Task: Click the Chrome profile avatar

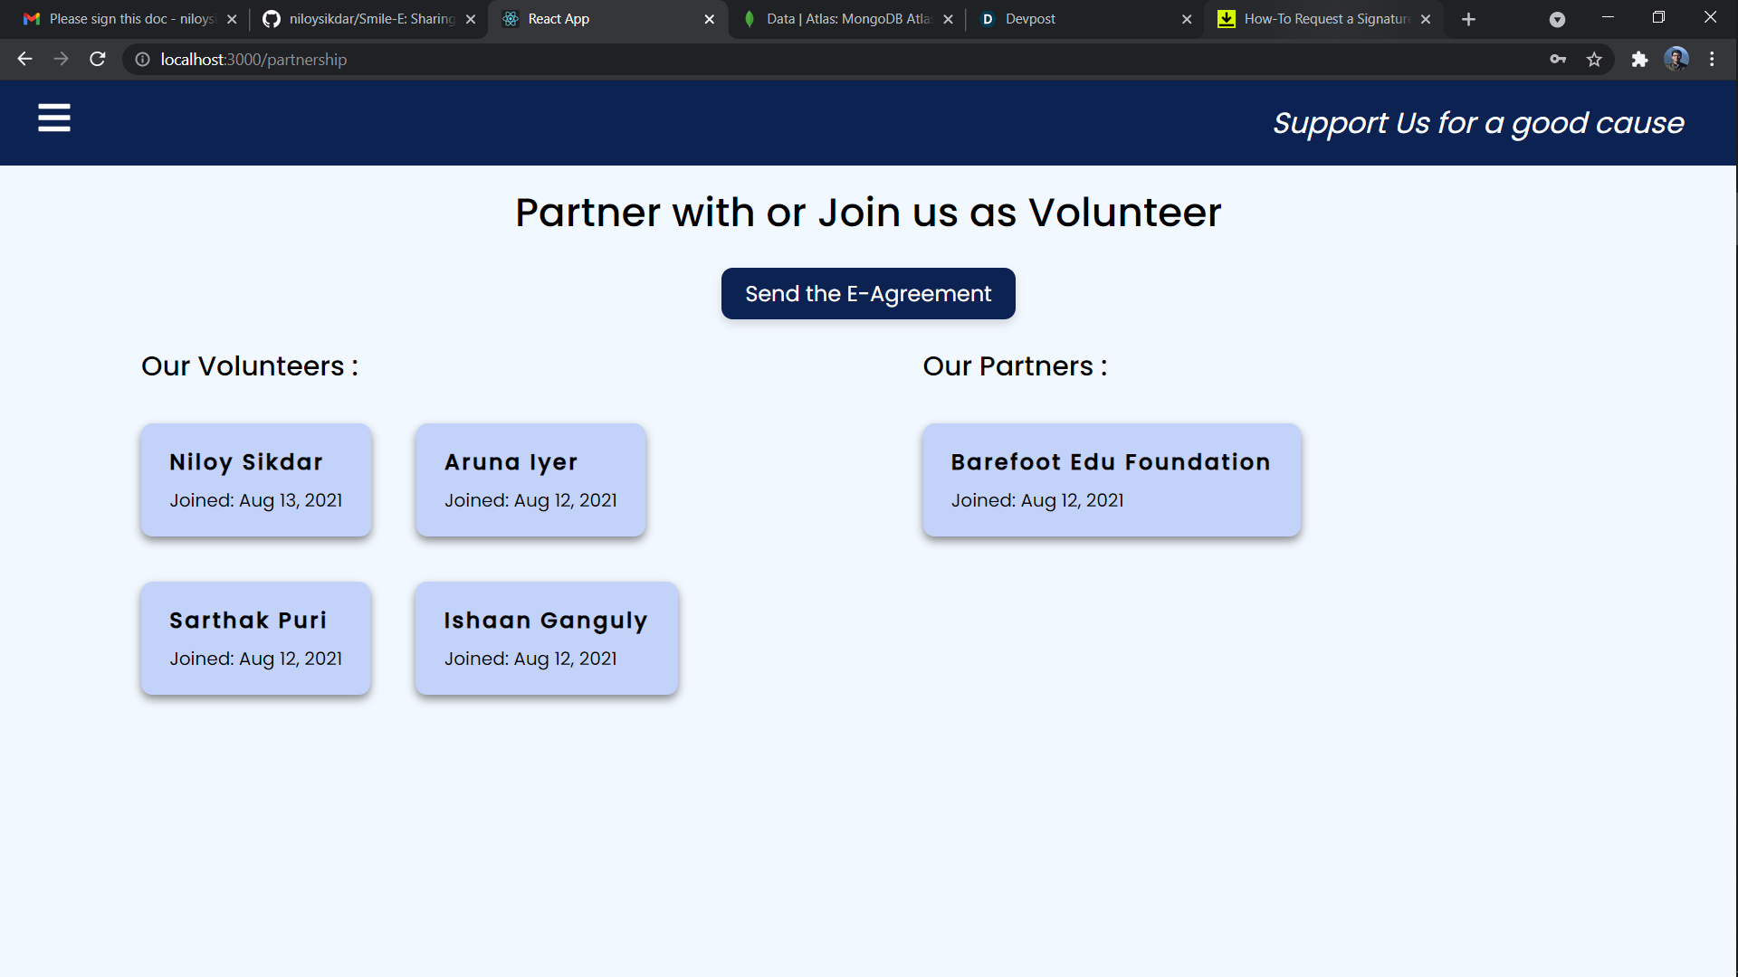Action: click(x=1676, y=60)
